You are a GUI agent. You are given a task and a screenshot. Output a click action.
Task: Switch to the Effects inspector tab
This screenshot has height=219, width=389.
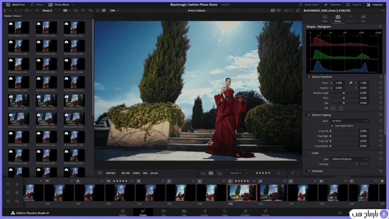[351, 18]
